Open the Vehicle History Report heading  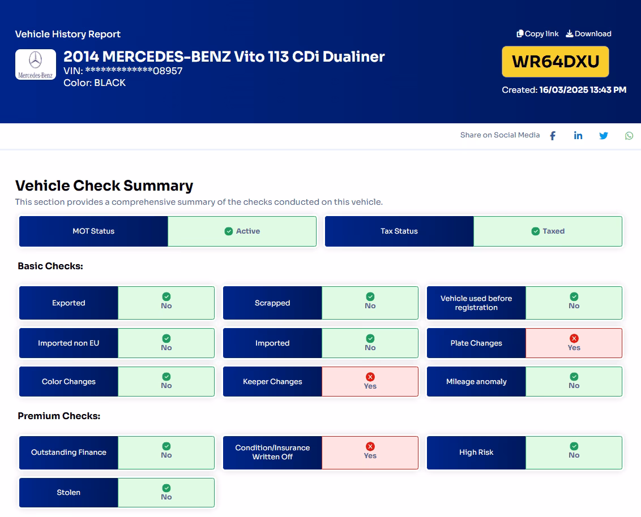pos(67,34)
